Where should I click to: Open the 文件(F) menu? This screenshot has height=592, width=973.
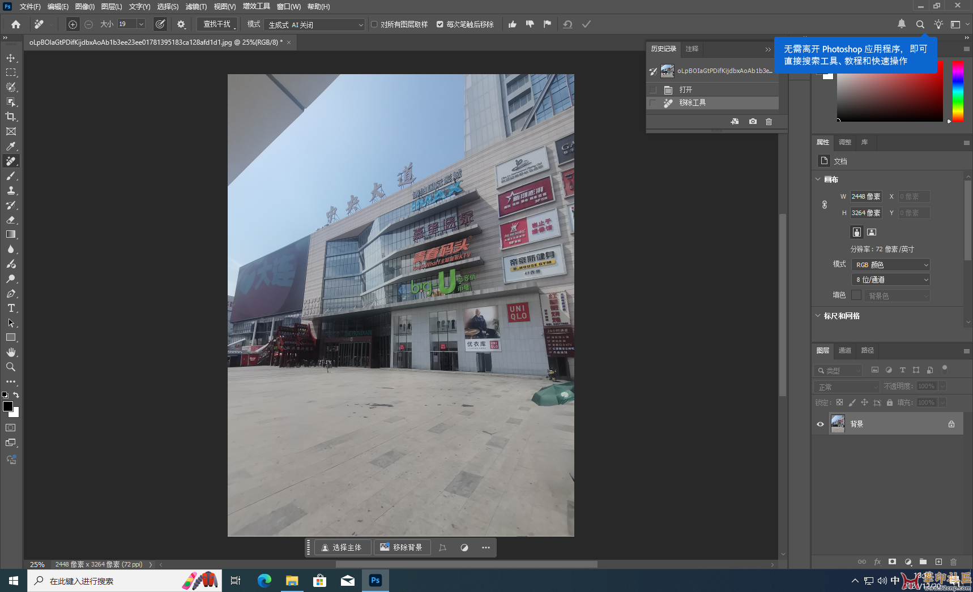pyautogui.click(x=30, y=7)
